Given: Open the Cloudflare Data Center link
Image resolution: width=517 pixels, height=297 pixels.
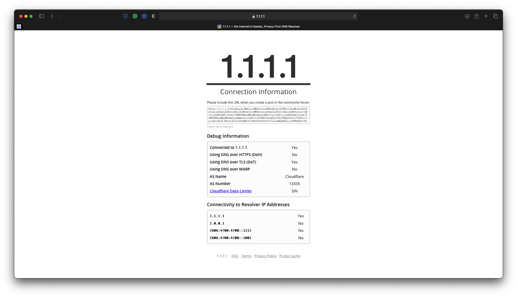Looking at the screenshot, I should [x=231, y=191].
